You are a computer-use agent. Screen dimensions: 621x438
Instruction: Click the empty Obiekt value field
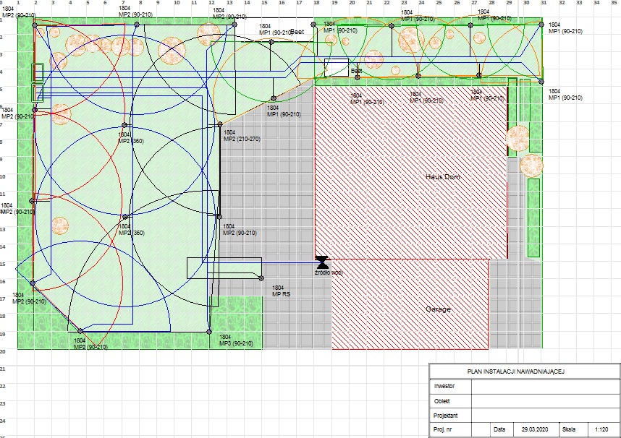click(545, 400)
